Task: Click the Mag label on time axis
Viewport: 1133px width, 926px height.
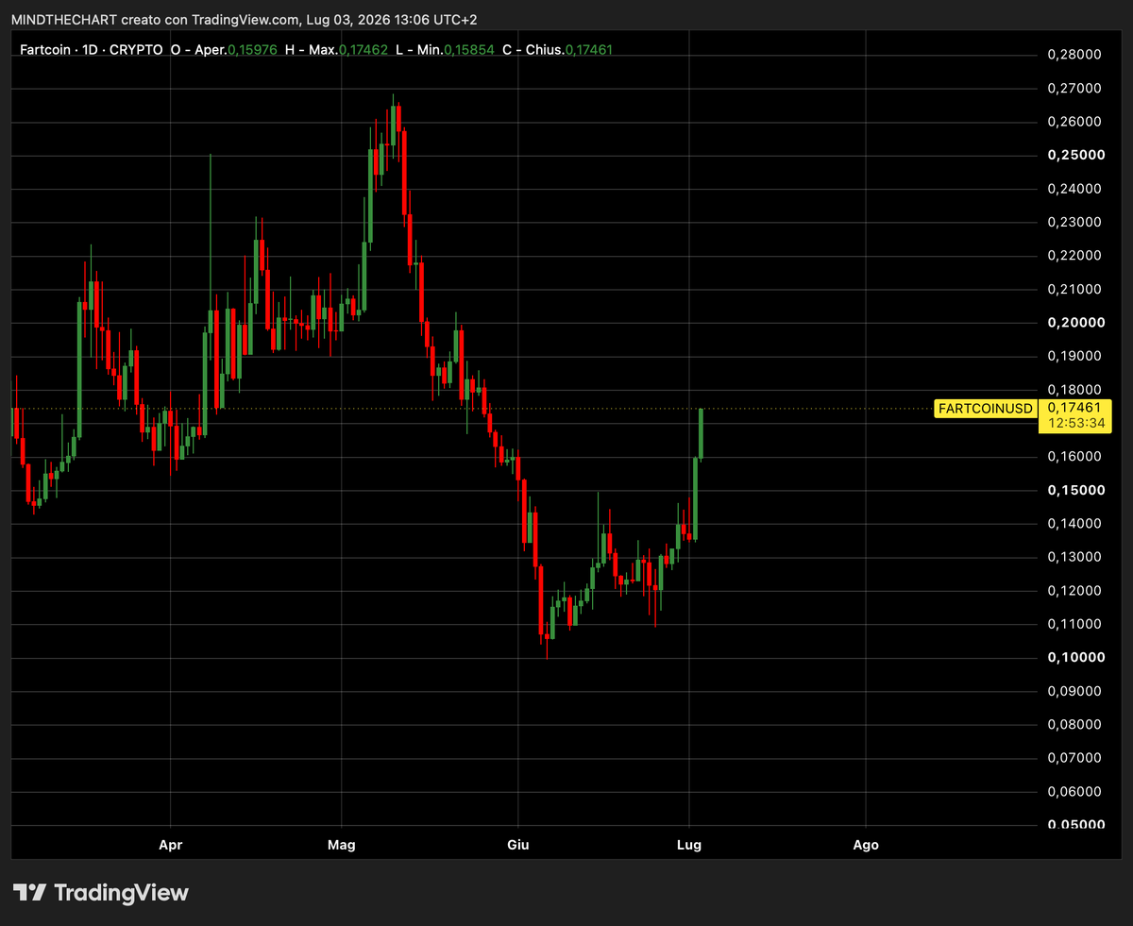Action: pyautogui.click(x=342, y=845)
